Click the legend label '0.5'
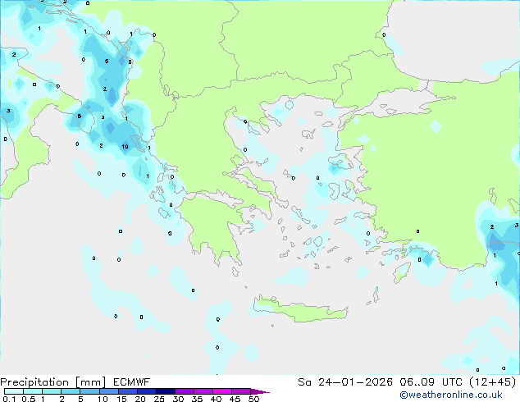This screenshot has width=520, height=402. 28,399
